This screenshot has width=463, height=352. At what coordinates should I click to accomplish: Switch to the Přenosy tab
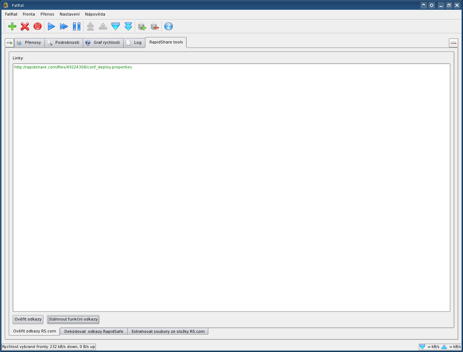pos(29,43)
